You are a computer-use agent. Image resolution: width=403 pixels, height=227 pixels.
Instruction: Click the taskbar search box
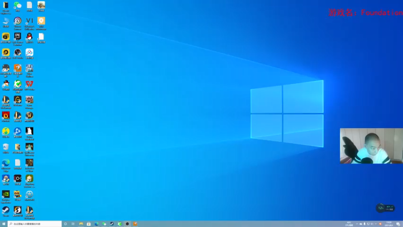click(35, 224)
